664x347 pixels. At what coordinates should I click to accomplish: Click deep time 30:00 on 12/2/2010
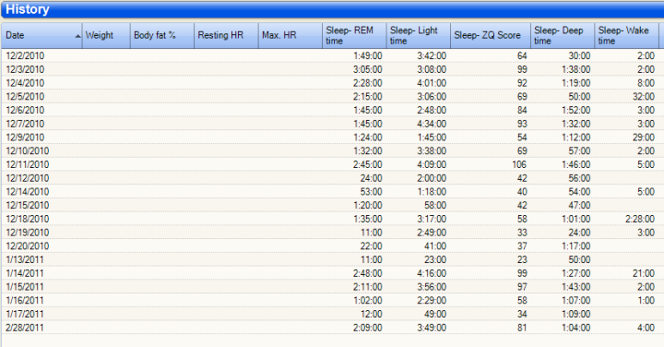[580, 56]
